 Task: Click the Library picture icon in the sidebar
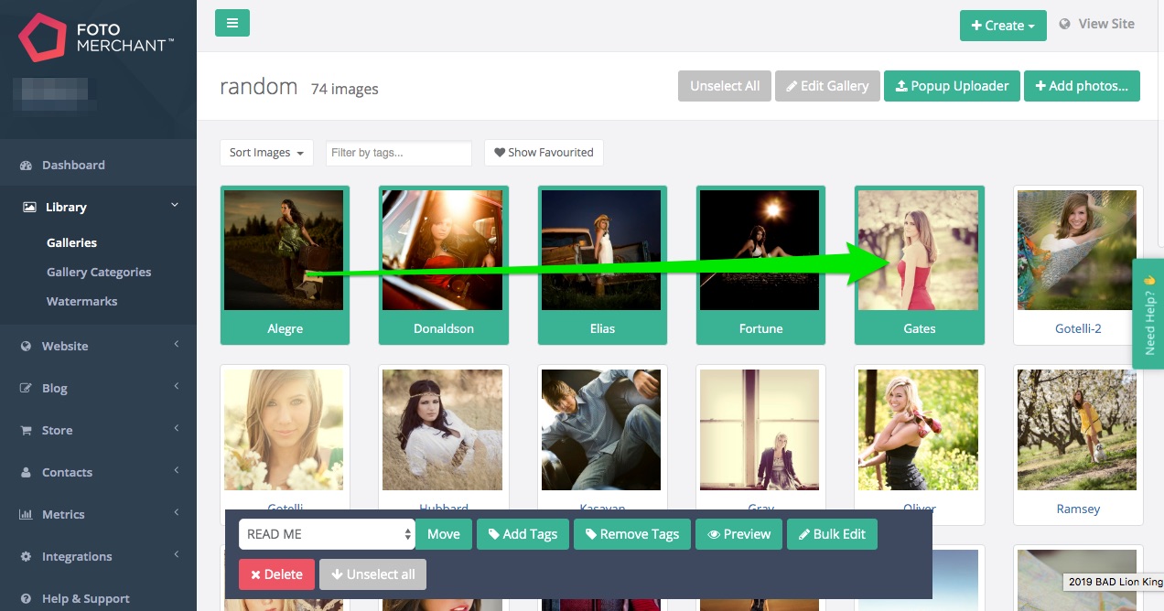[x=29, y=208]
